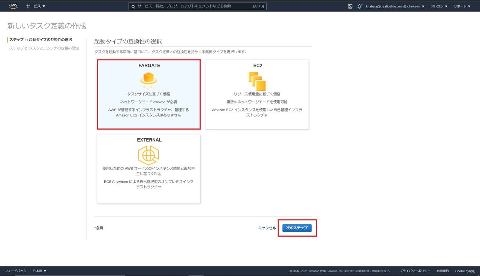The image size is (480, 276).
Task: Click the キャンセル link
Action: tap(267, 228)
